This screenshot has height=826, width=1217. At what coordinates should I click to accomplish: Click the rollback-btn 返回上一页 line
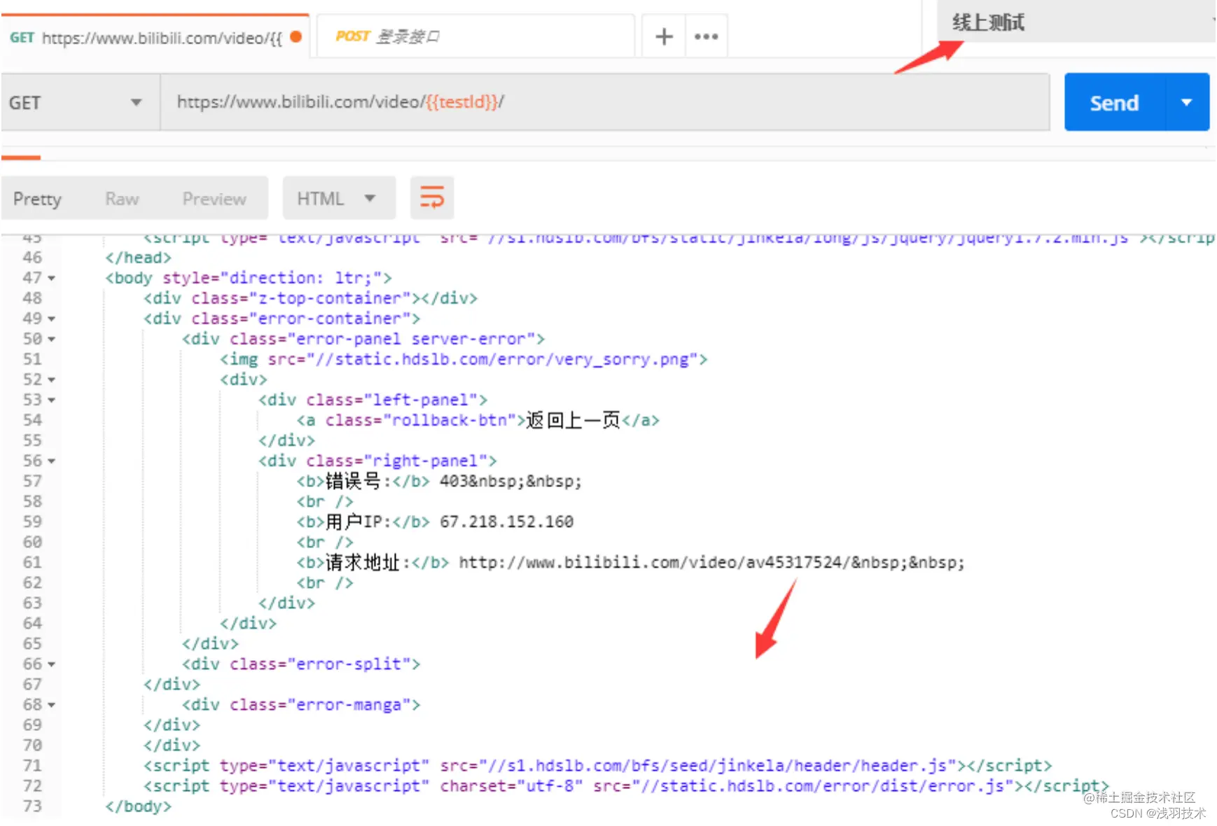[478, 420]
